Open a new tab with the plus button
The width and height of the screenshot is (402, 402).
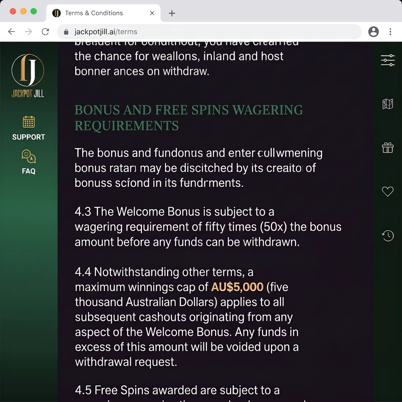pos(172,13)
